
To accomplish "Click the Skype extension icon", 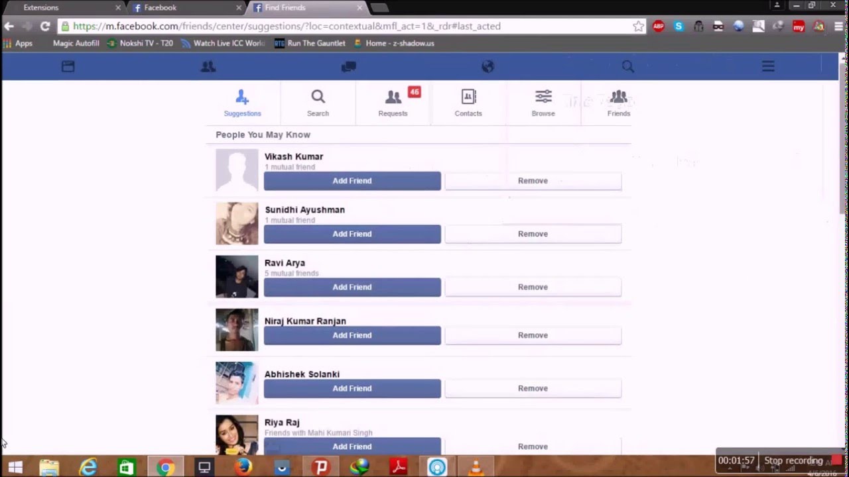I will point(678,26).
